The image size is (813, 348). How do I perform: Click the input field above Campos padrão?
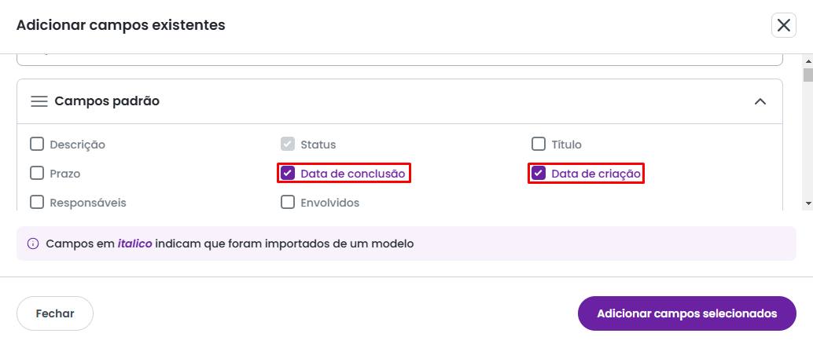[x=399, y=58]
